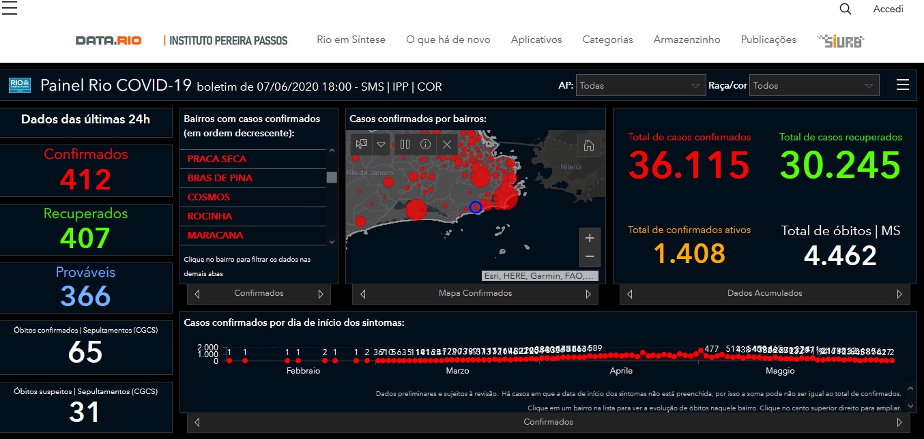Open the 'Categorias' menu item
The height and width of the screenshot is (439, 924).
[x=607, y=40]
